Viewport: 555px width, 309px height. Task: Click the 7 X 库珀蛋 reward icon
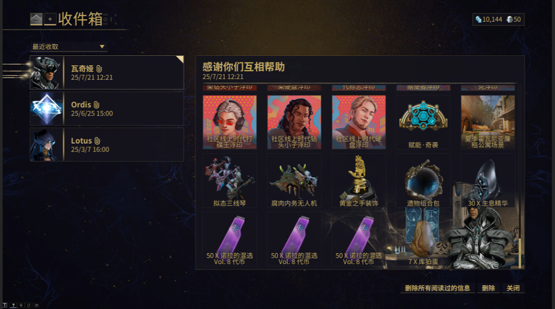[423, 237]
